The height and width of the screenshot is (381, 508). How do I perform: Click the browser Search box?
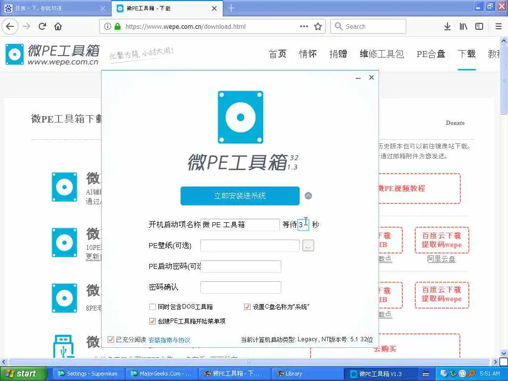[x=368, y=26]
